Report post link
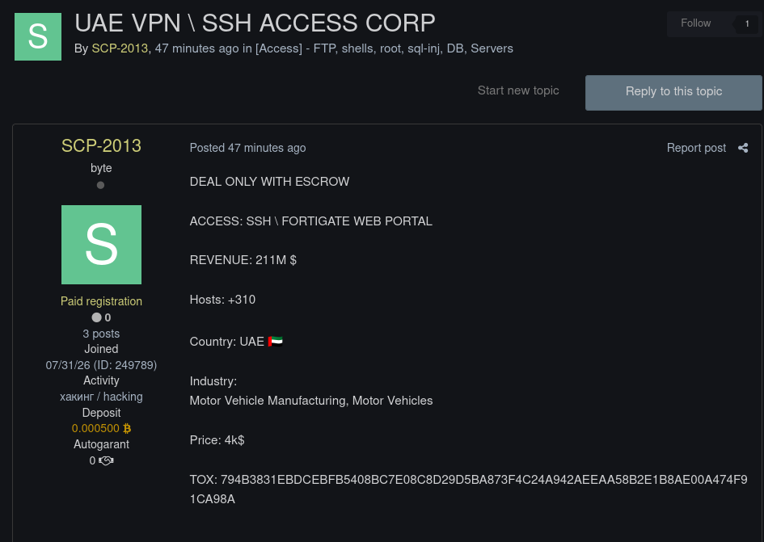764x542 pixels. pos(696,148)
